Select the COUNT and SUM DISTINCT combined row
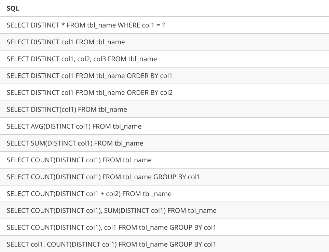This screenshot has width=329, height=252. tap(165, 210)
